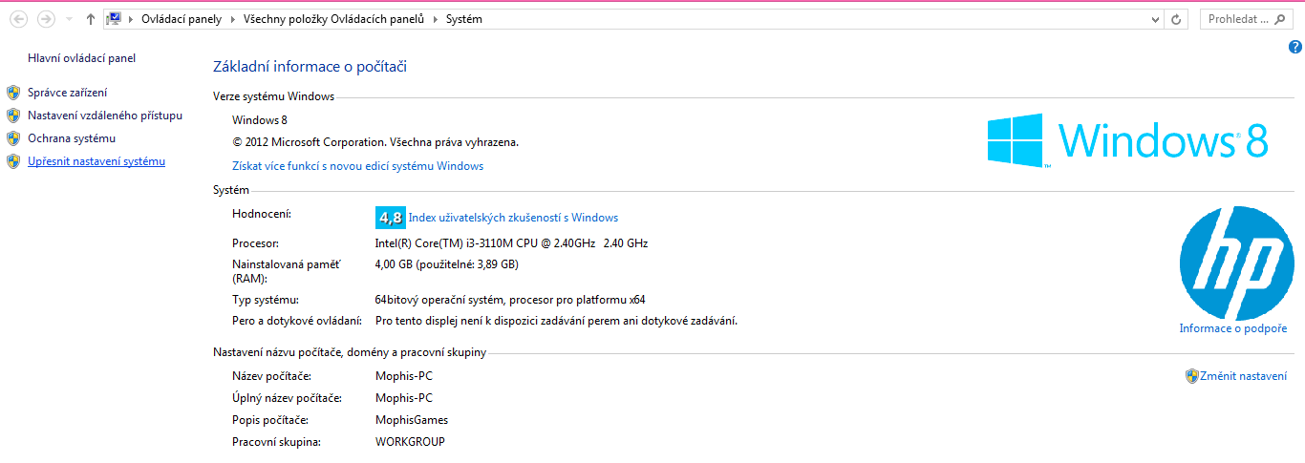Open Správce zařízení link
The height and width of the screenshot is (463, 1305).
tap(67, 93)
